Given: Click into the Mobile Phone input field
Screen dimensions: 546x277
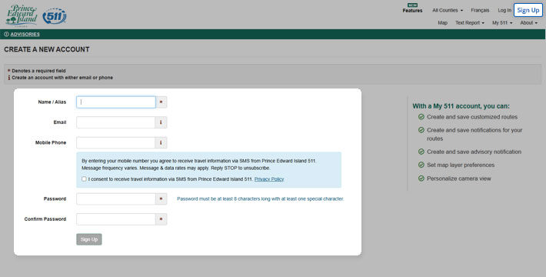Looking at the screenshot, I should pyautogui.click(x=115, y=142).
